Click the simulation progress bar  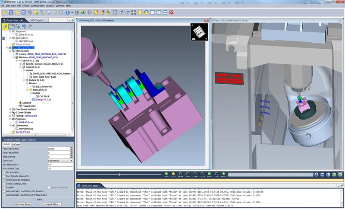click(x=271, y=174)
